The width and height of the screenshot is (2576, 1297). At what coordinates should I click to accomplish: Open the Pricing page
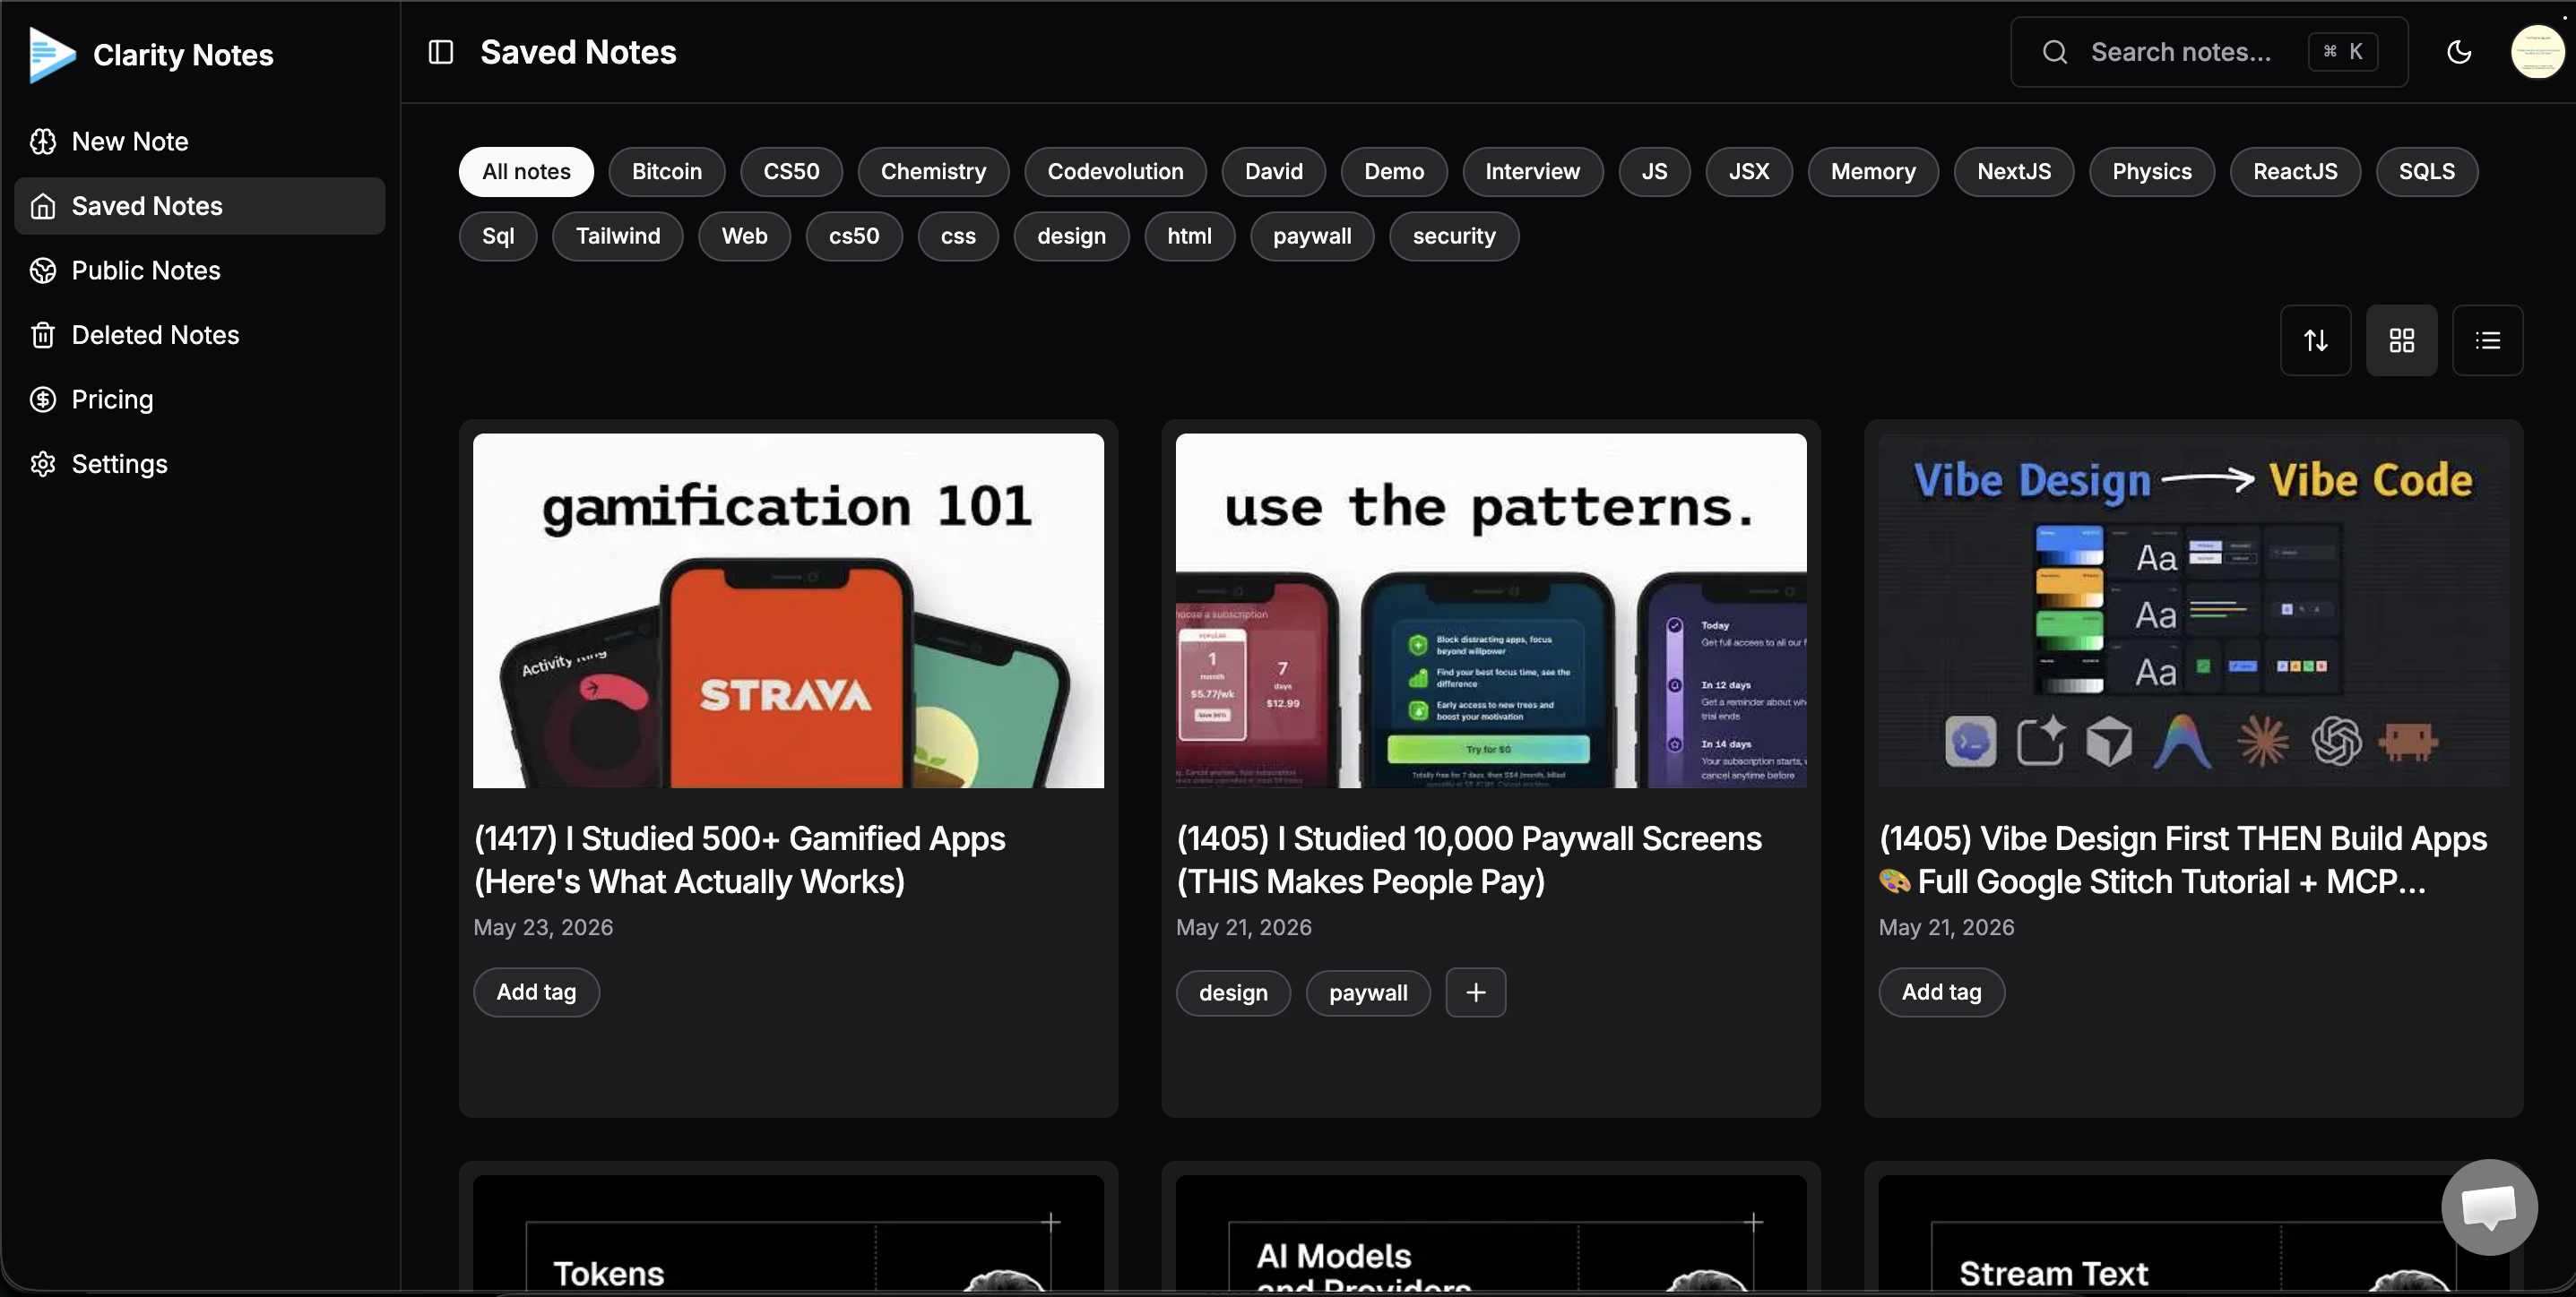point(200,399)
